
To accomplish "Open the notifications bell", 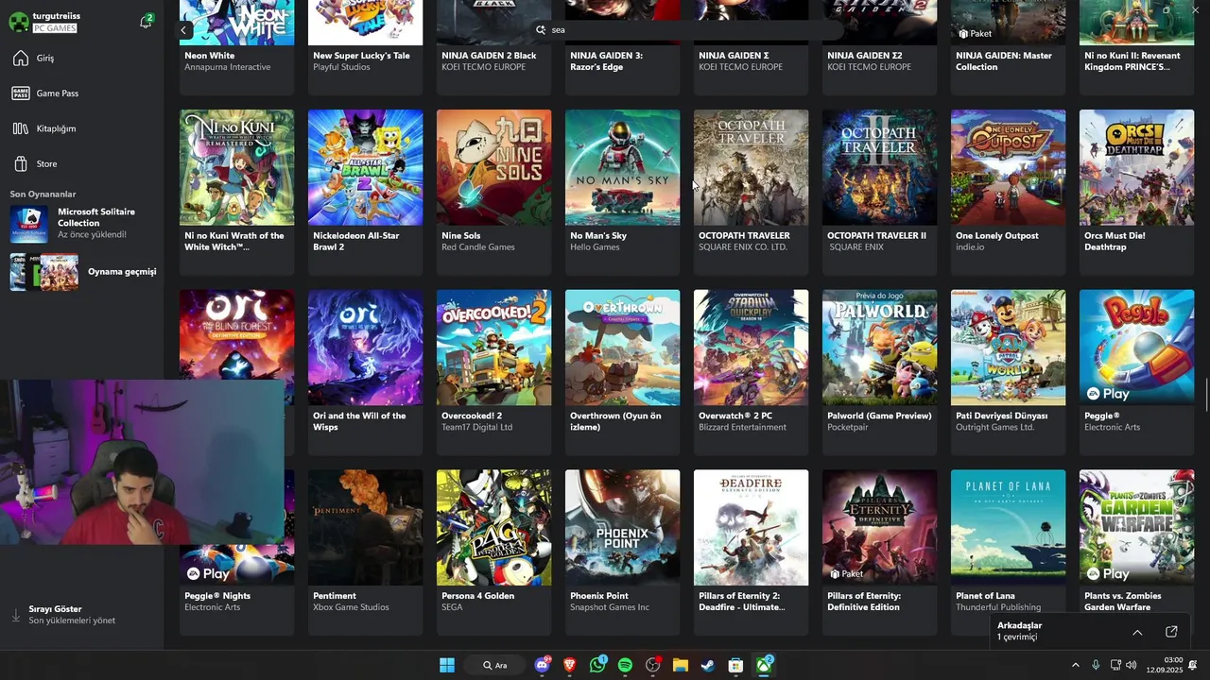I will [x=146, y=22].
